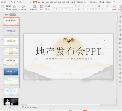Viewport: 122px width, 111px height.
Task: Click the Paste clipboard icon
Action: (2, 6)
